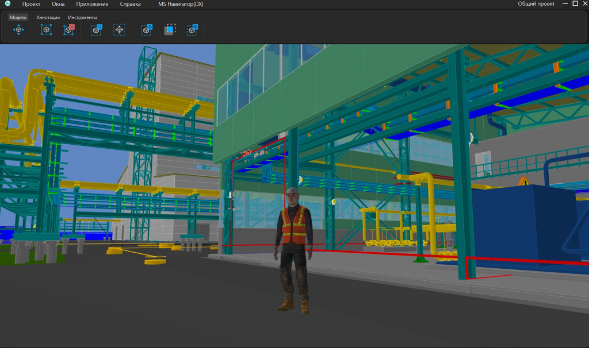Viewport: 589px width, 348px height.
Task: Click the hide-object cube with crossed-eye icon
Action: coord(192,30)
